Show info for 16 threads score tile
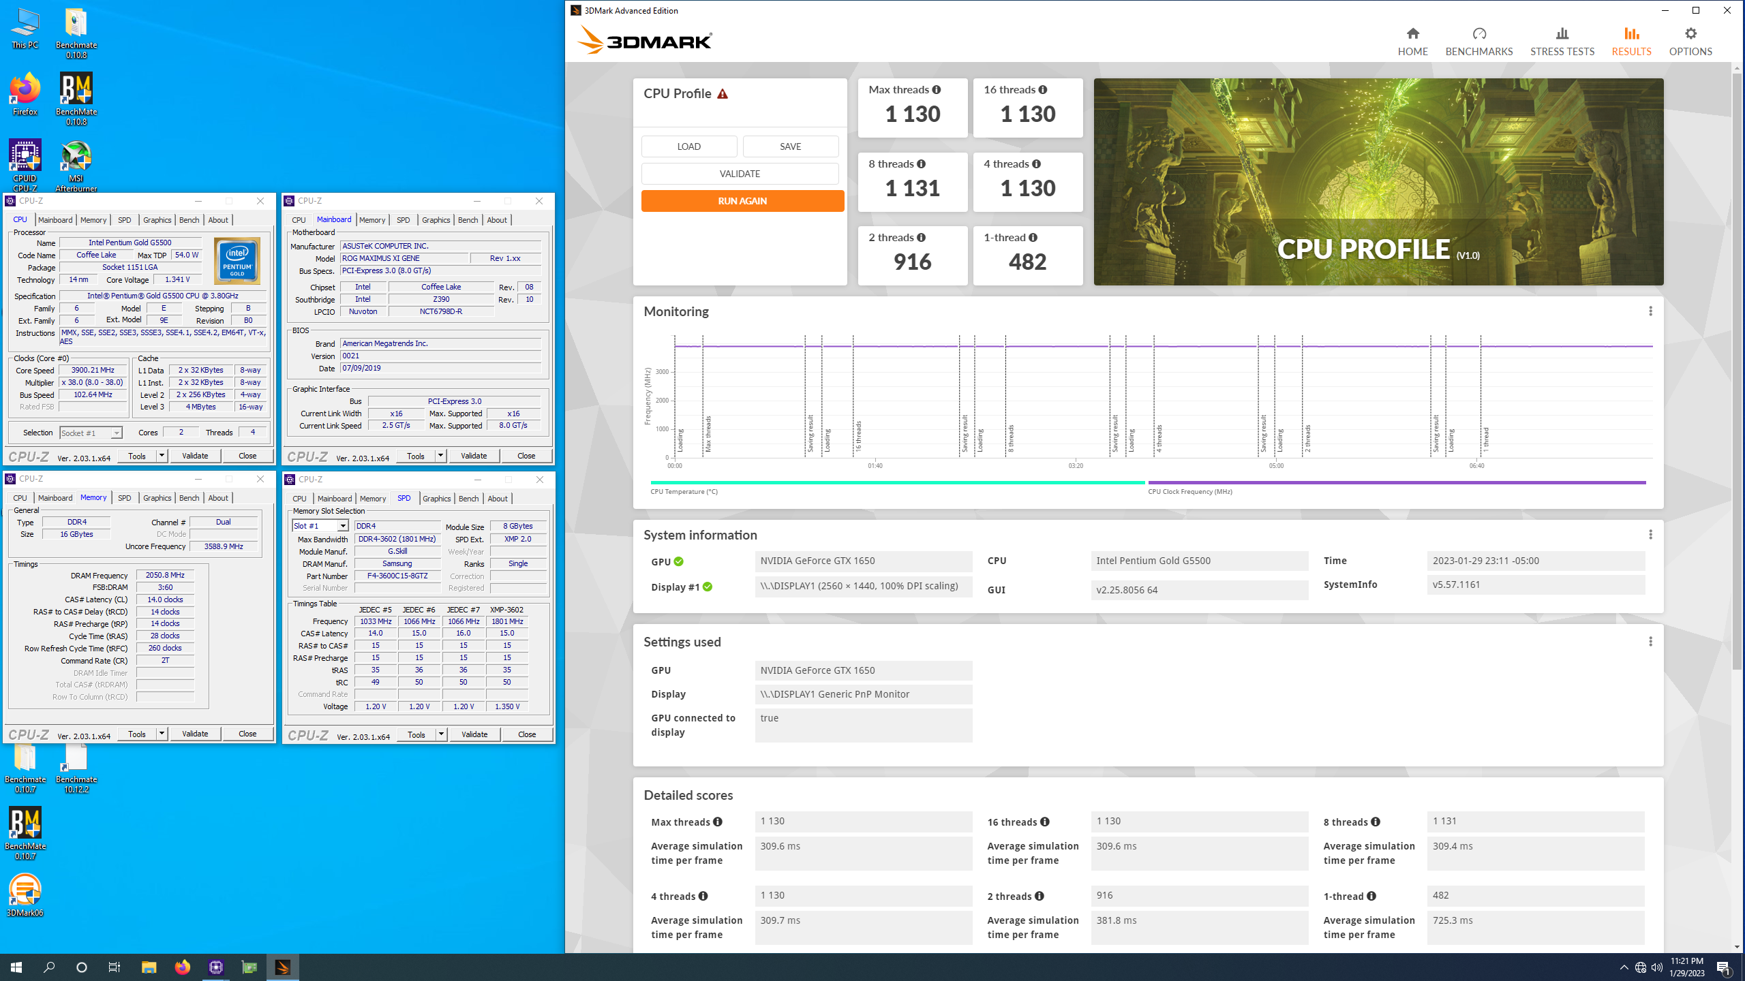The height and width of the screenshot is (981, 1745). tap(1043, 90)
